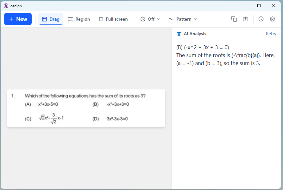Image resolution: width=283 pixels, height=190 pixels.
Task: Click the wave icon beside Pattern
Action: (171, 19)
